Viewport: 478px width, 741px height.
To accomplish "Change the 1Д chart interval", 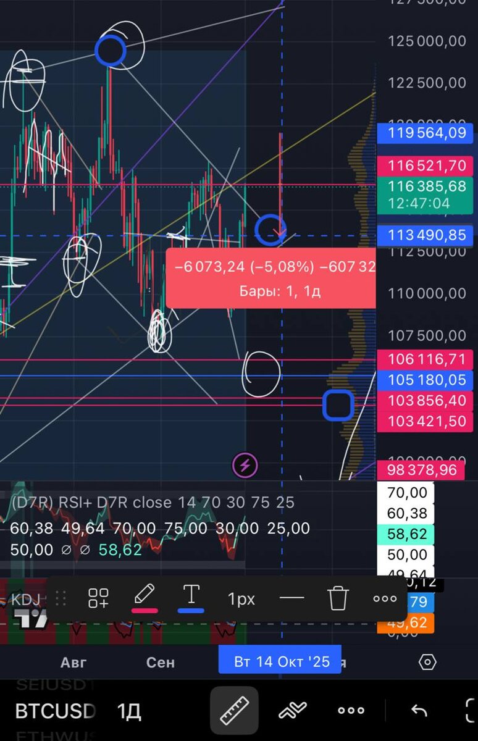I will pos(129,711).
